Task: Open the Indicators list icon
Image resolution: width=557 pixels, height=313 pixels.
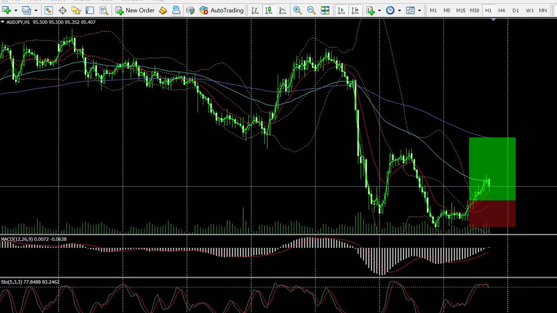Action: (371, 10)
